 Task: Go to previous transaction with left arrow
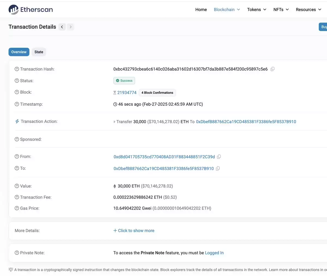click(62, 27)
